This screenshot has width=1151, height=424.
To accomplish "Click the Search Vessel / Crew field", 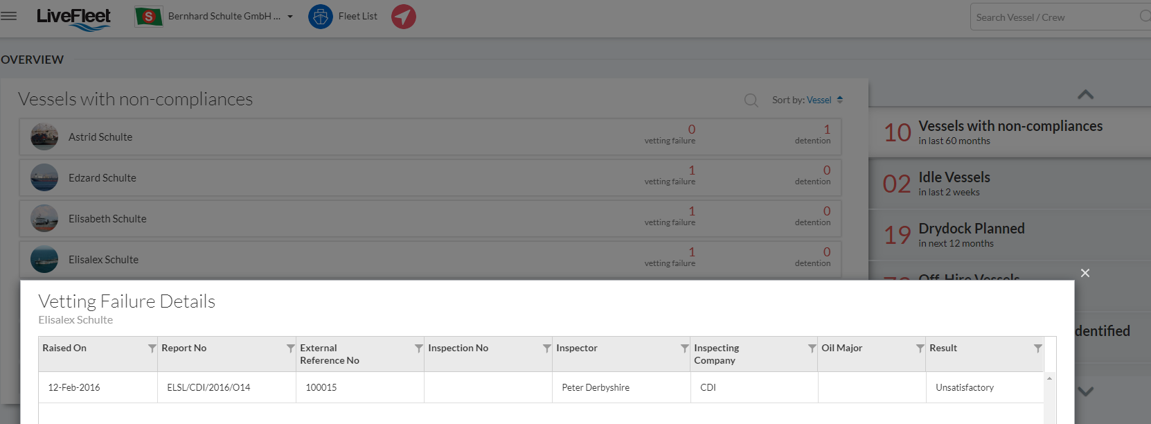I will (1060, 17).
